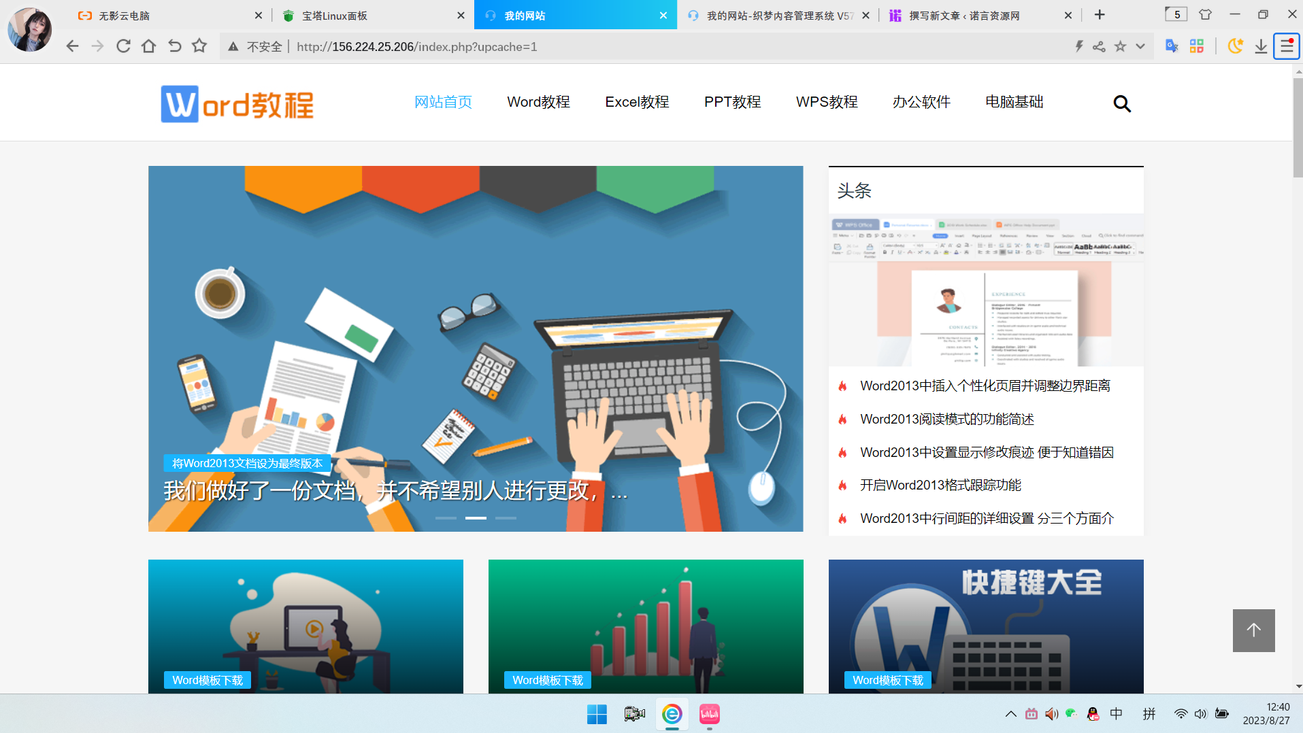Viewport: 1303px width, 733px height.
Task: Click the undo/restore closed page icon
Action: pos(174,46)
